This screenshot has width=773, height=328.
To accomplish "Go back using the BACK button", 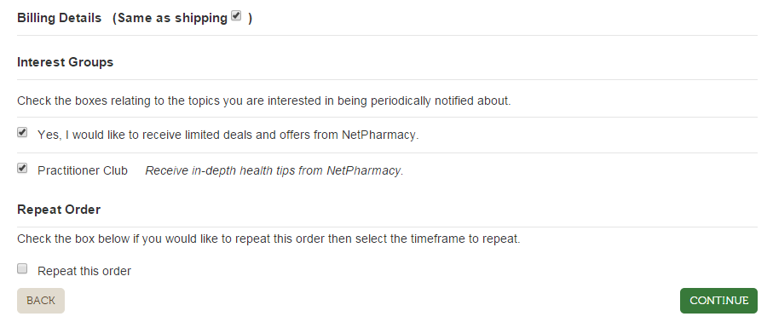I will point(41,301).
